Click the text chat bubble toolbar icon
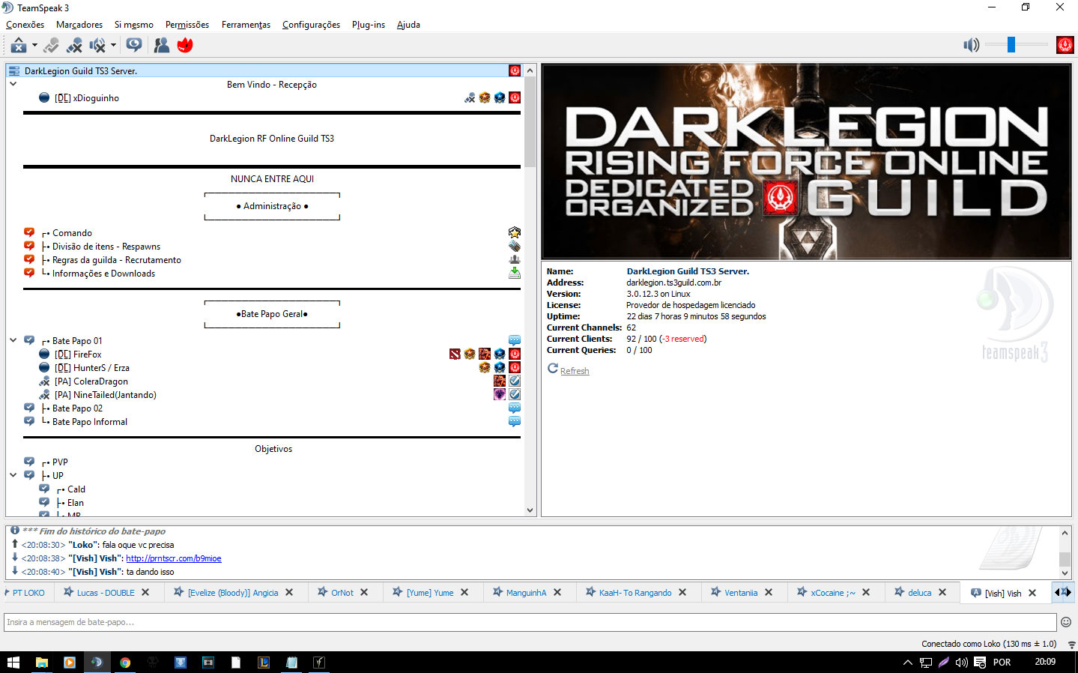Viewport: 1078px width, 673px height. [x=134, y=46]
